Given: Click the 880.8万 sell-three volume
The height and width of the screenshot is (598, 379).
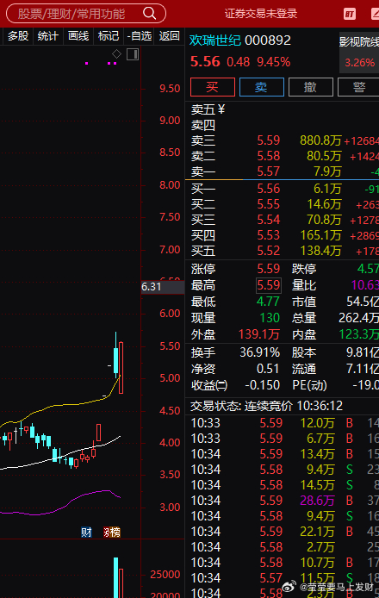Looking at the screenshot, I should click(320, 140).
